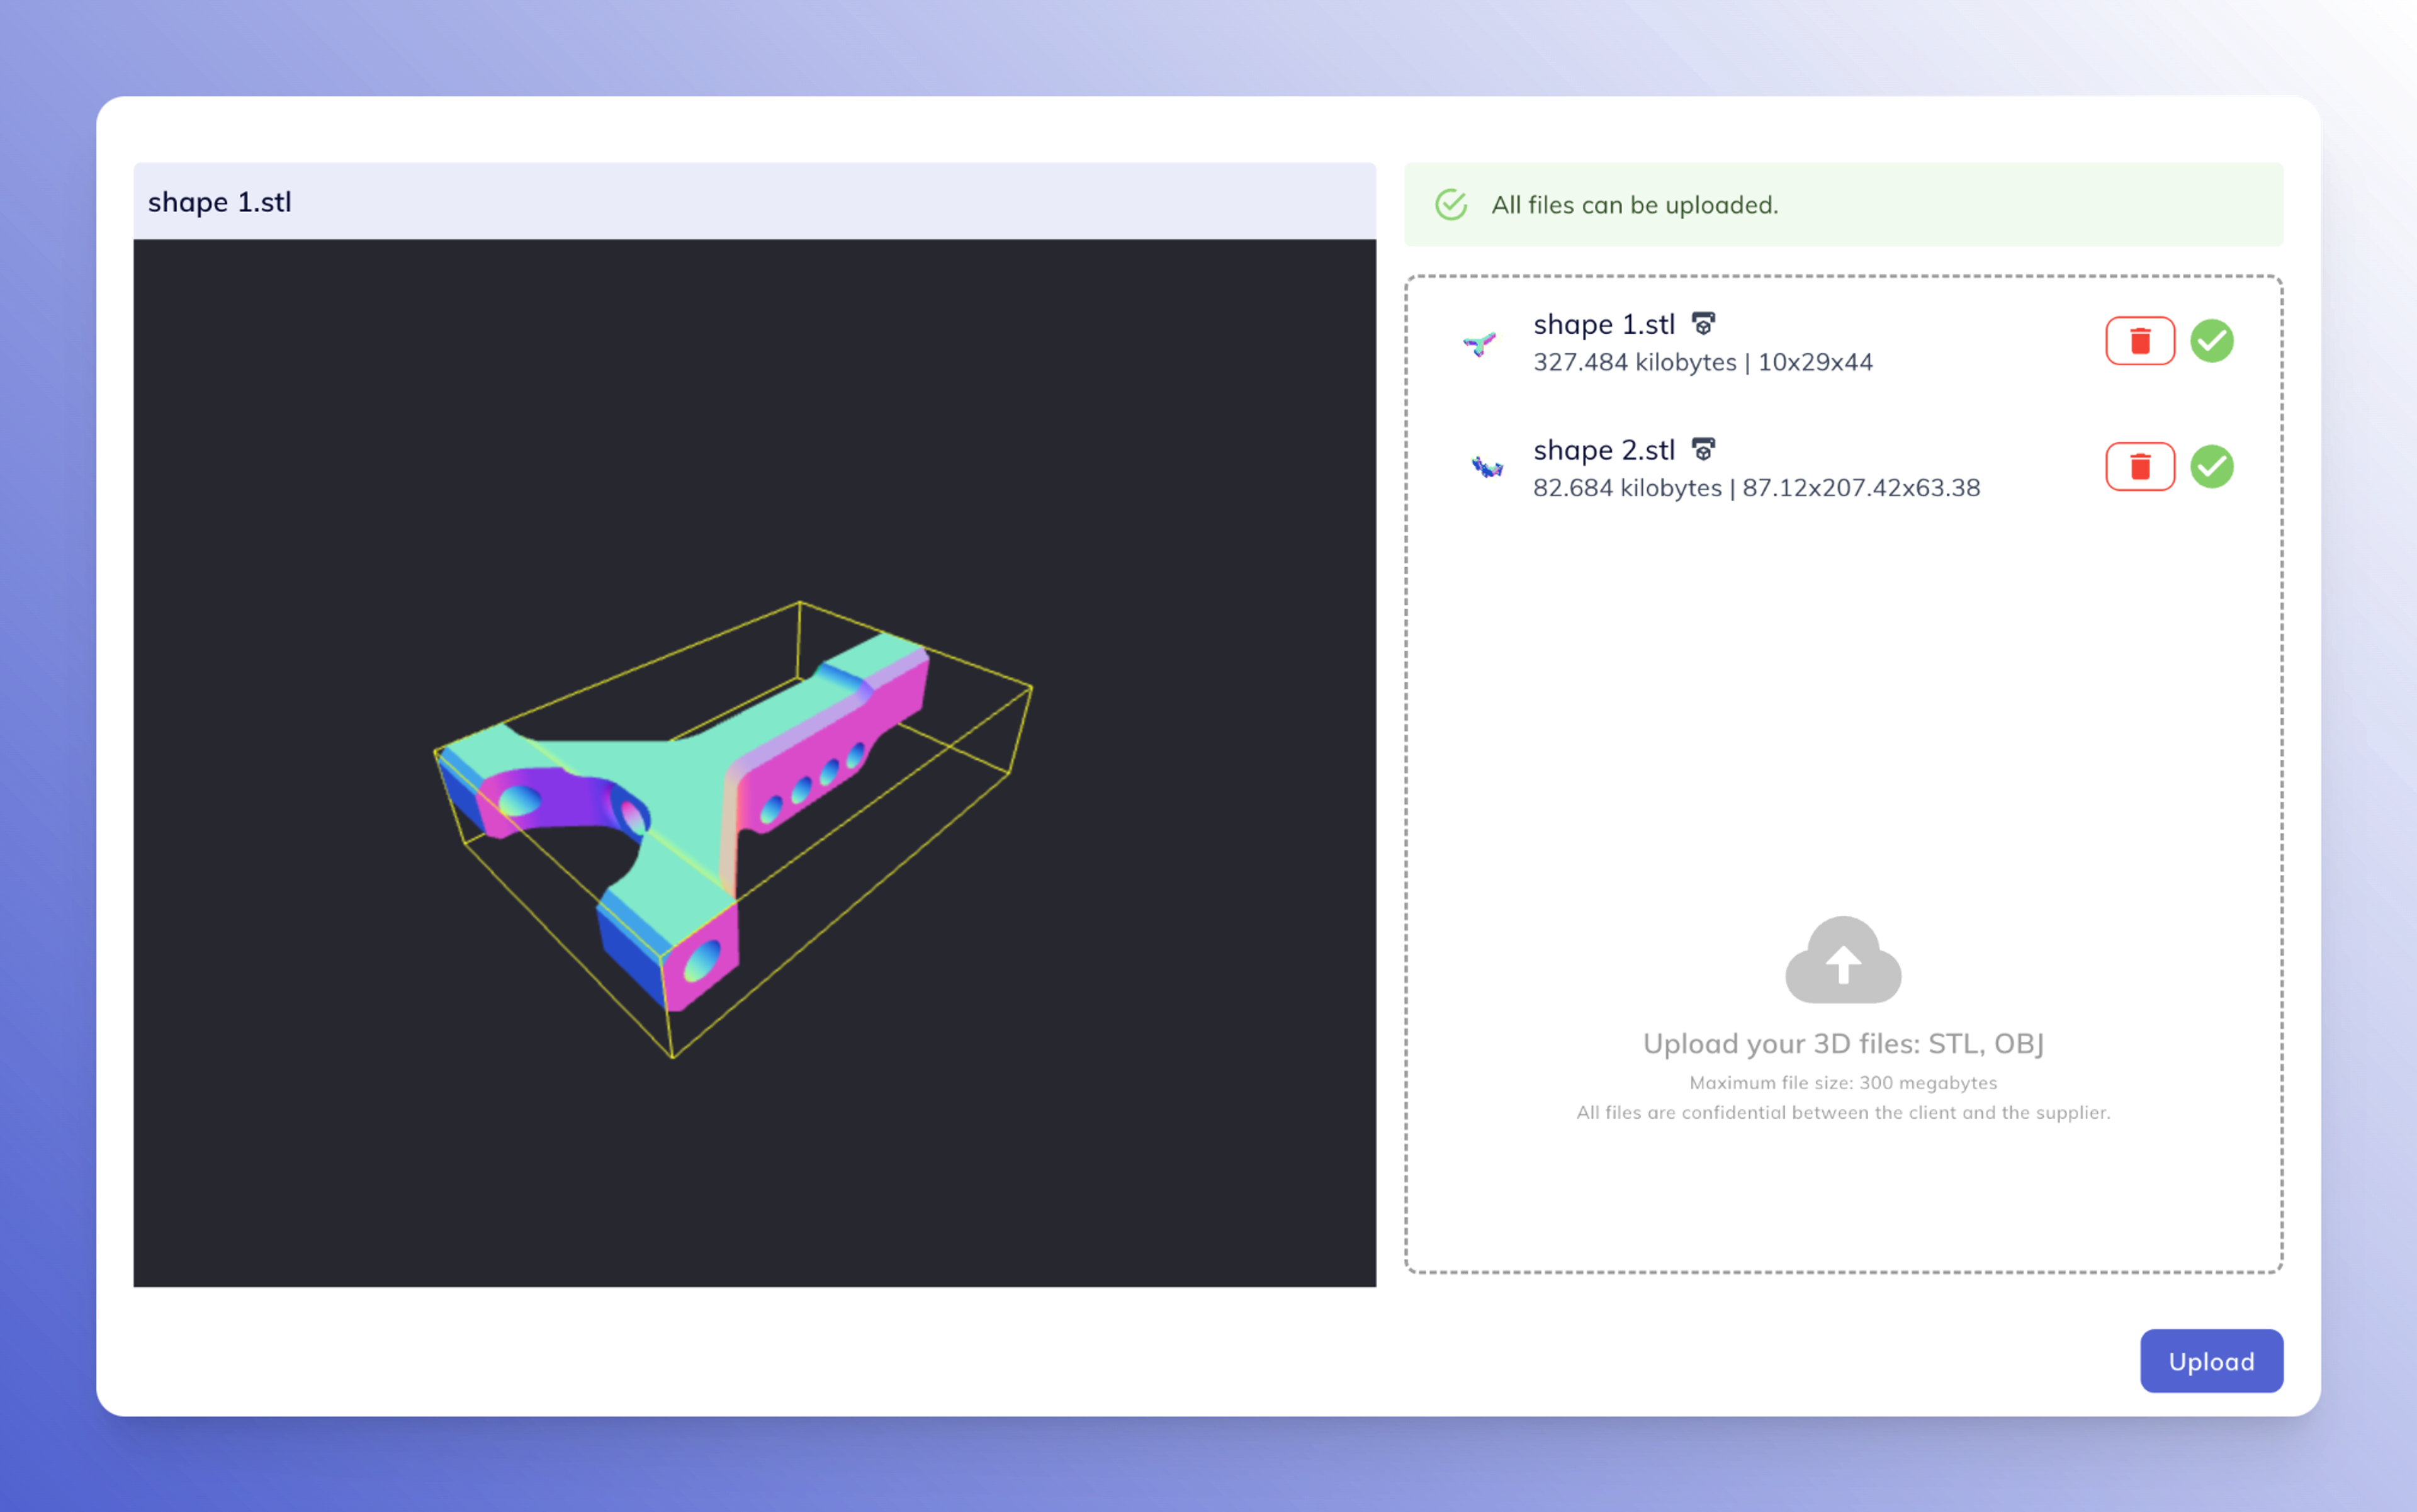This screenshot has width=2417, height=1512.
Task: Open the shape 2.stl file name in the list
Action: [x=1603, y=451]
